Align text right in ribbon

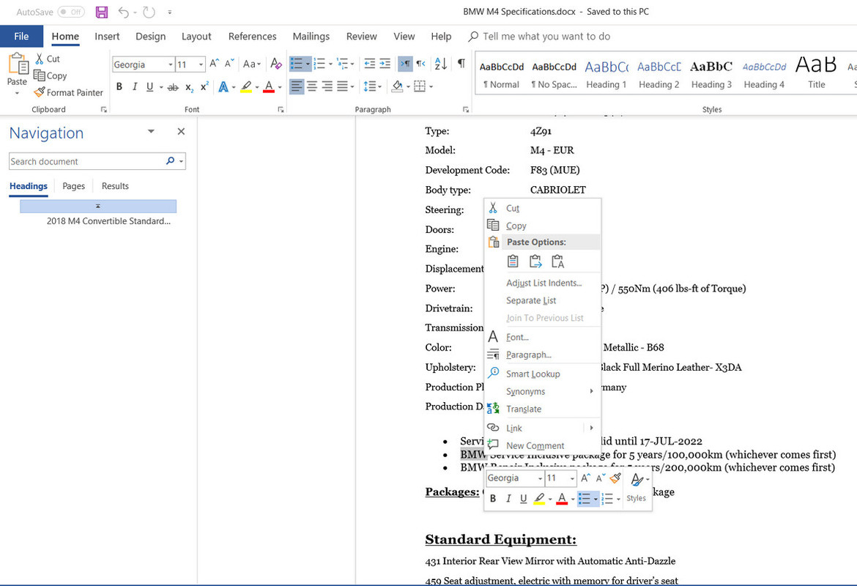[327, 86]
